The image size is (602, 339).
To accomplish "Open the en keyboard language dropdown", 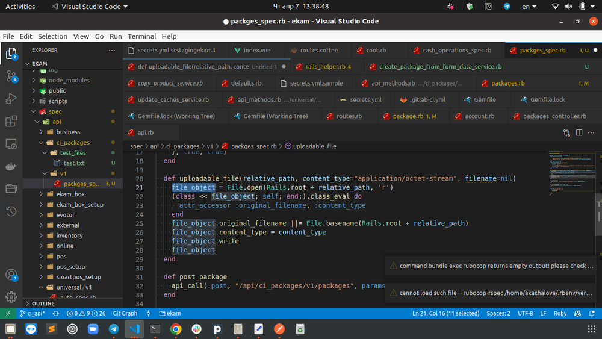I will 529,7.
